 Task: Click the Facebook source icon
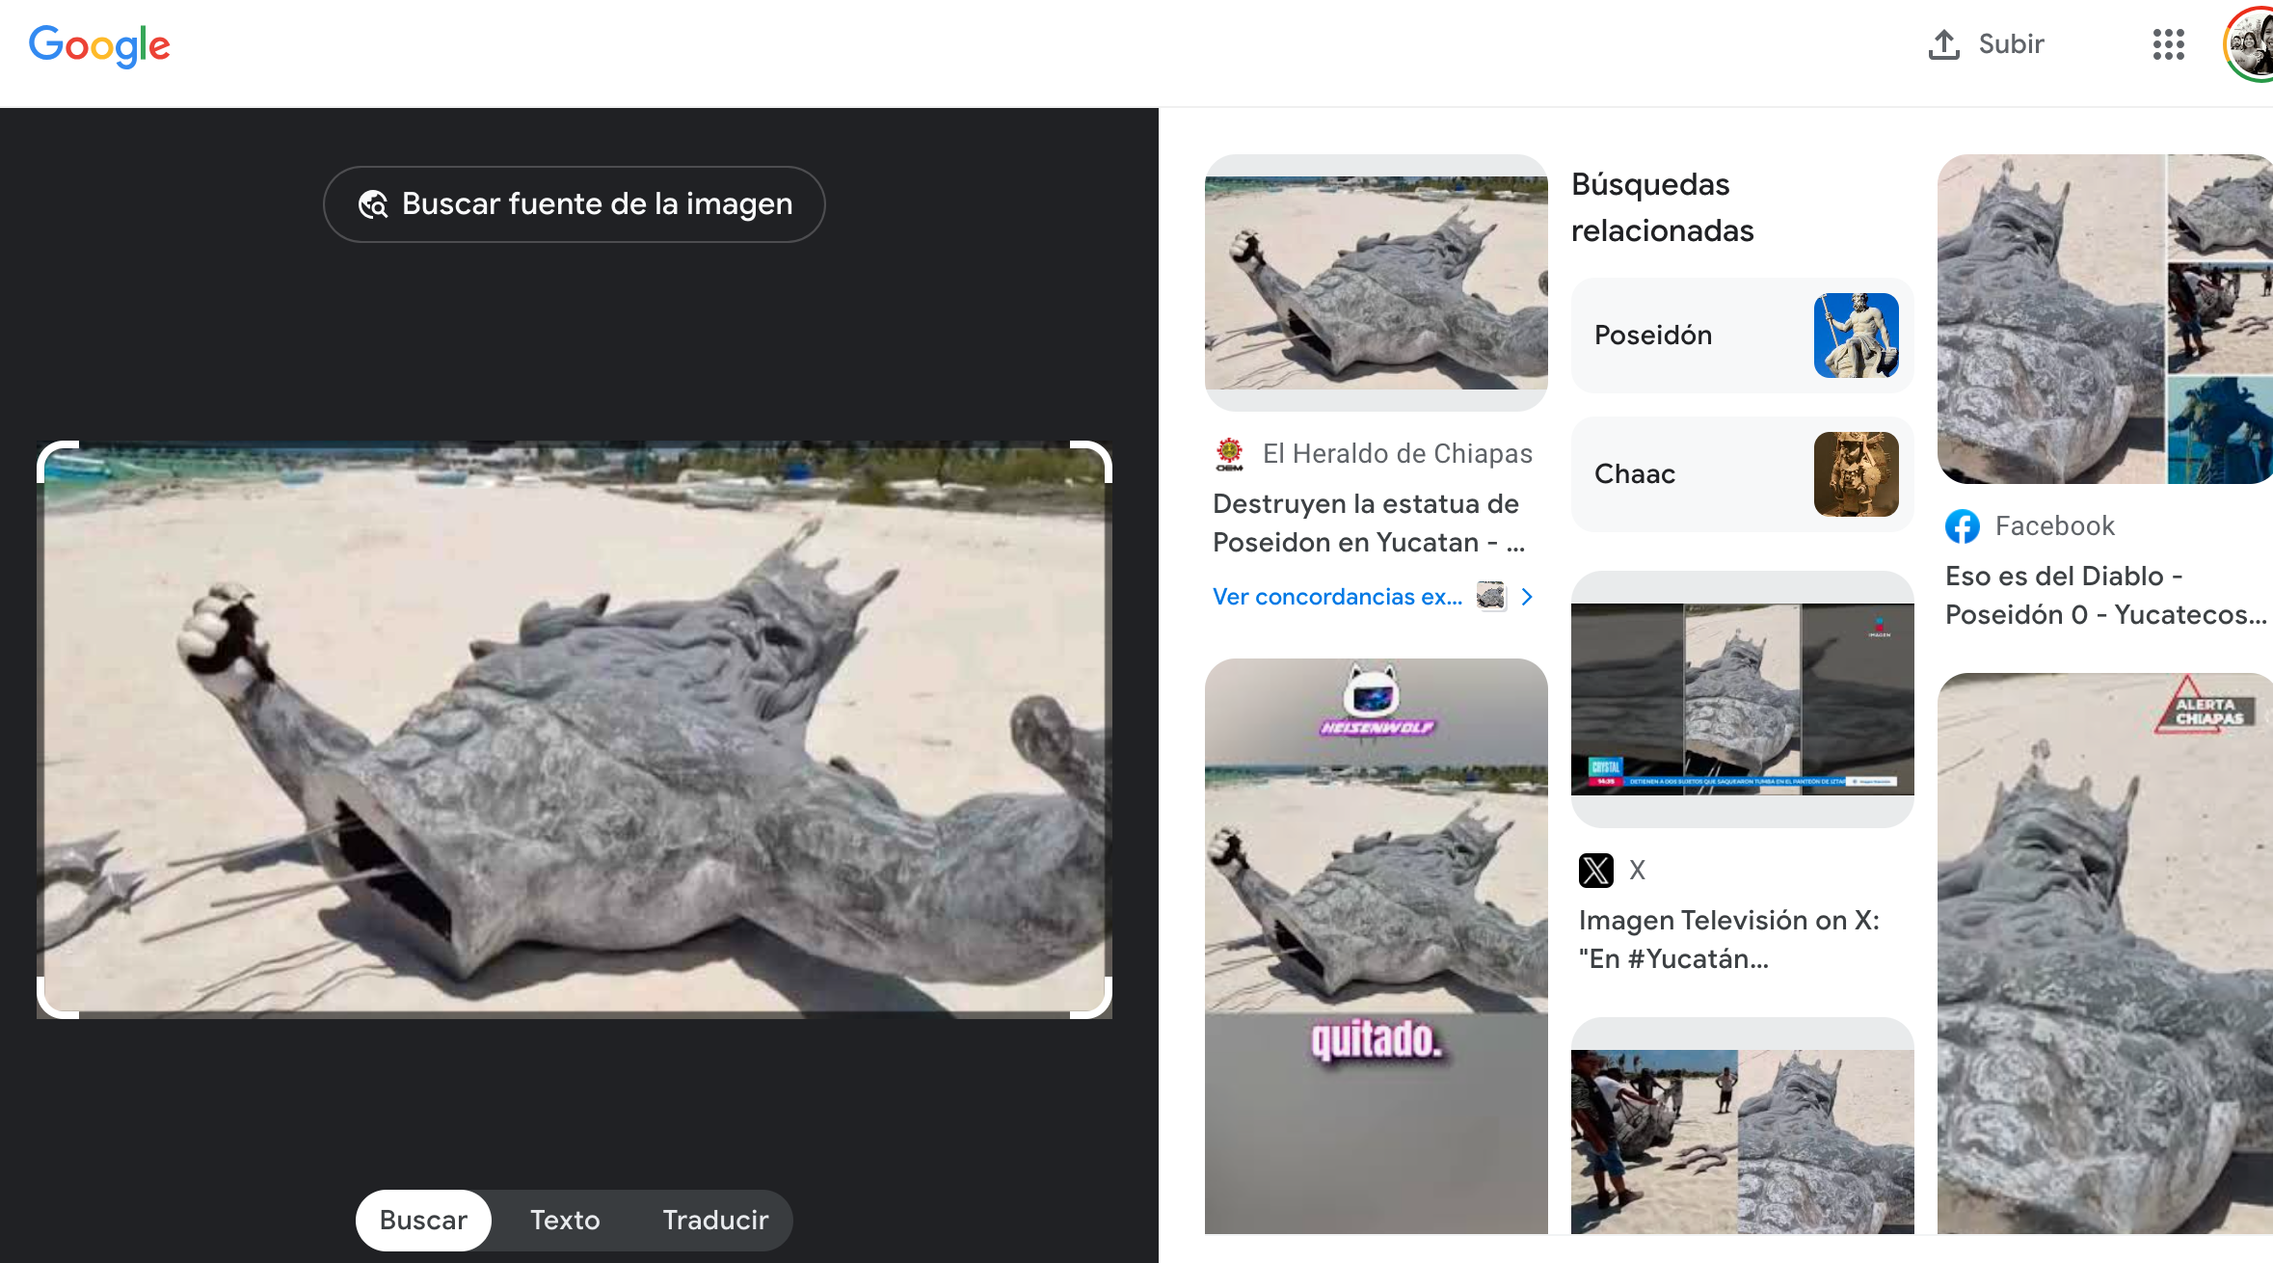coord(1963,526)
